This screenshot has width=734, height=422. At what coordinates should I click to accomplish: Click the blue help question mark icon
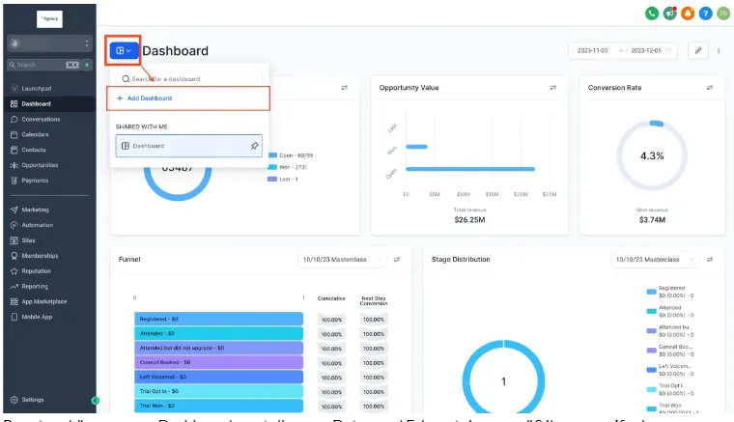coord(705,14)
